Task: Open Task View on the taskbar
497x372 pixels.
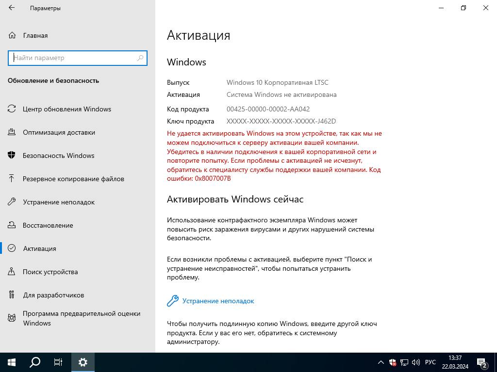Action: click(58, 362)
